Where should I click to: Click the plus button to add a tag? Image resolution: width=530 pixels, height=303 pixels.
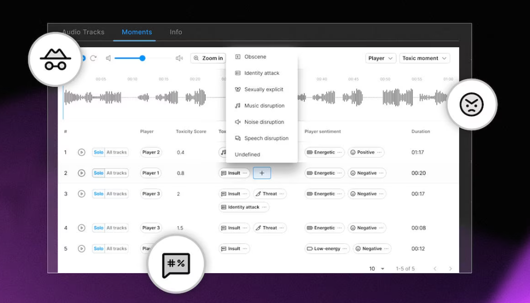[x=262, y=173]
